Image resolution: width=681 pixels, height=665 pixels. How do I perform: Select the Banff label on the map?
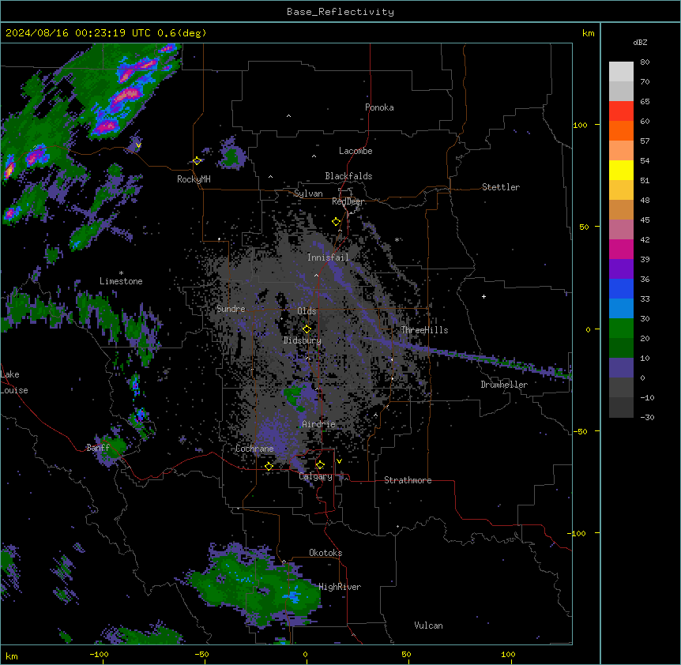[x=98, y=448]
